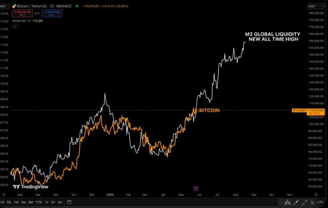The width and height of the screenshot is (328, 208).
Task: Click the 180,000.00 price axis label
Action: click(x=316, y=13)
